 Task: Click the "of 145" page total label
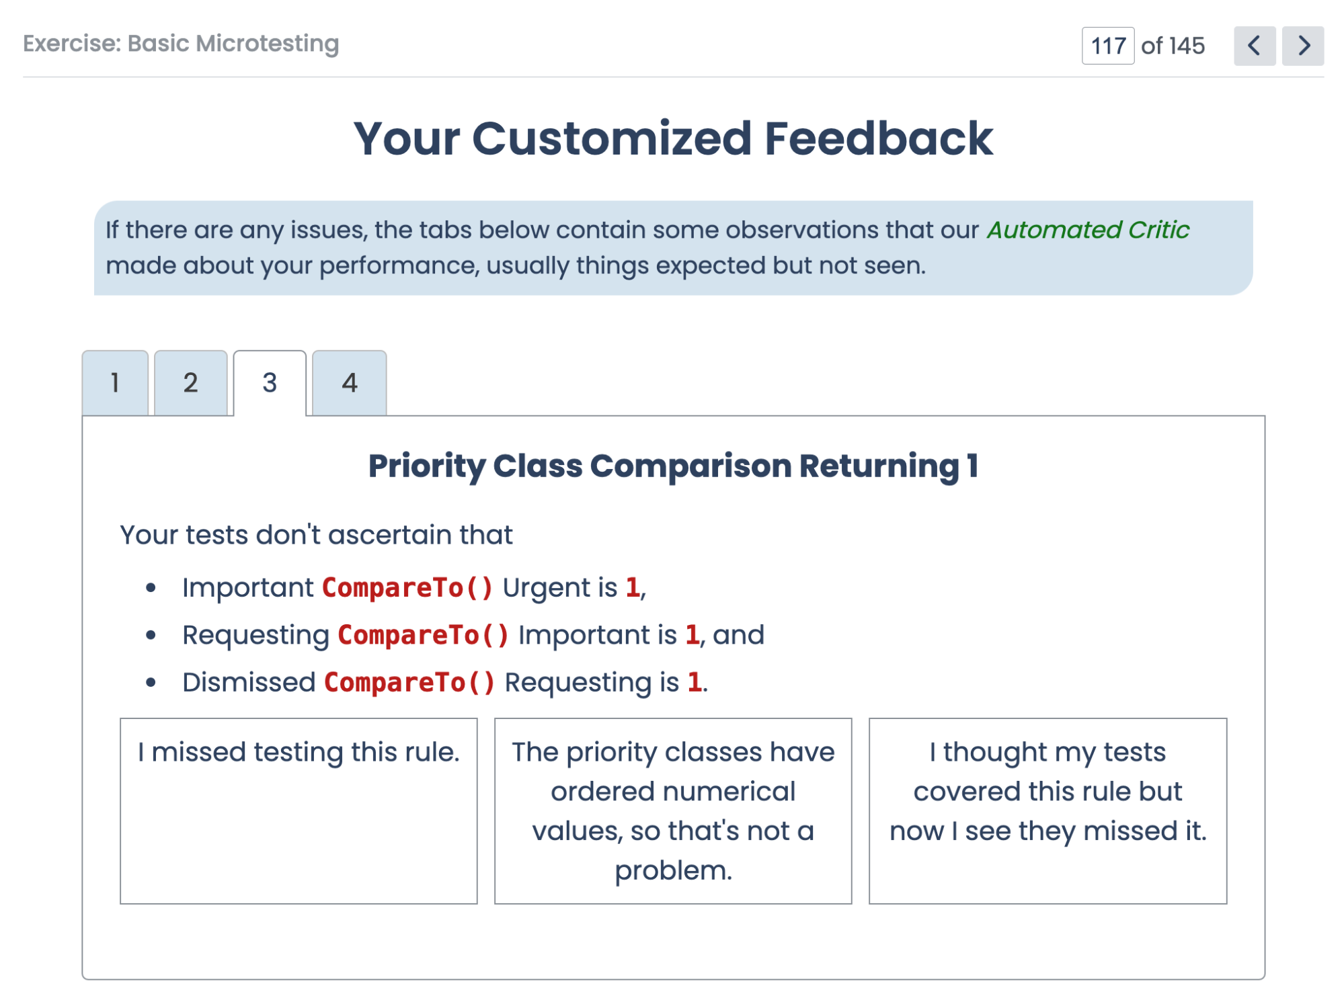[1173, 46]
